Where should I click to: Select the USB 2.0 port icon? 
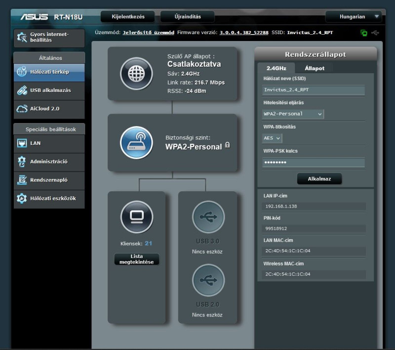(x=208, y=280)
